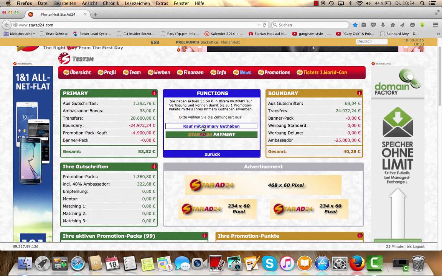The width and height of the screenshot is (442, 276).
Task: Click Ihre Promotion-Punkte info icon
Action: point(360,235)
